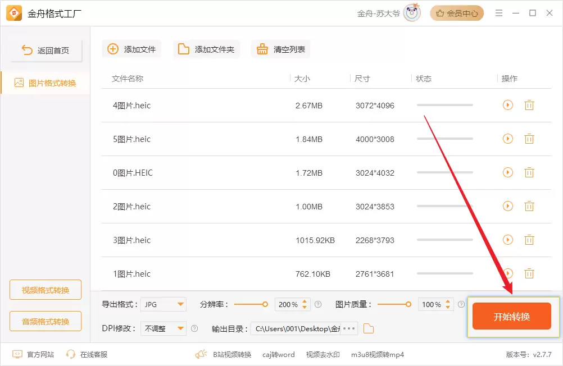Click the 大小 column header

pyautogui.click(x=302, y=79)
